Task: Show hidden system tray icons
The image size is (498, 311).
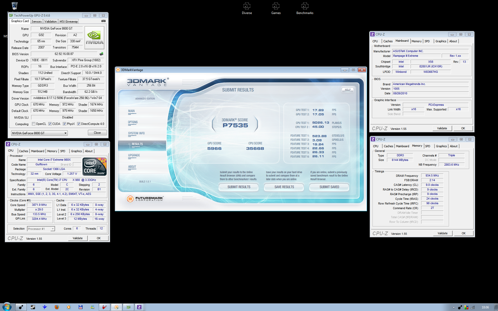Action: pos(453,307)
